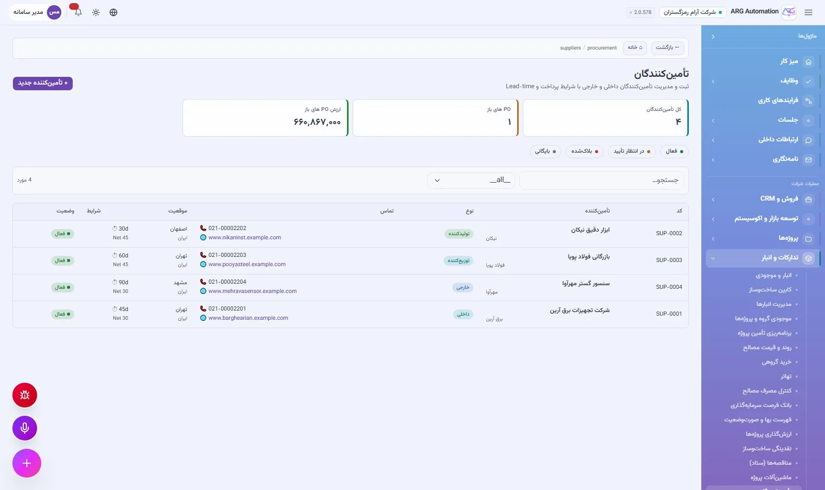Image resolution: width=825 pixels, height=490 pixels.
Task: Open انبار و موجودی submenu item
Action: [773, 275]
